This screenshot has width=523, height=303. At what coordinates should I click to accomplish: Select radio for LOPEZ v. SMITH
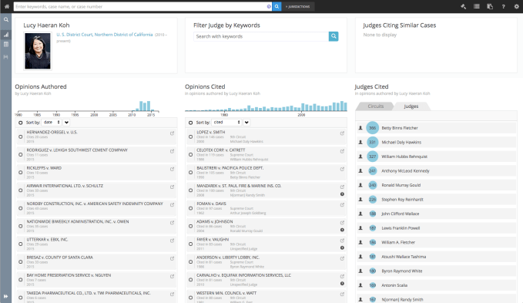pyautogui.click(x=191, y=136)
